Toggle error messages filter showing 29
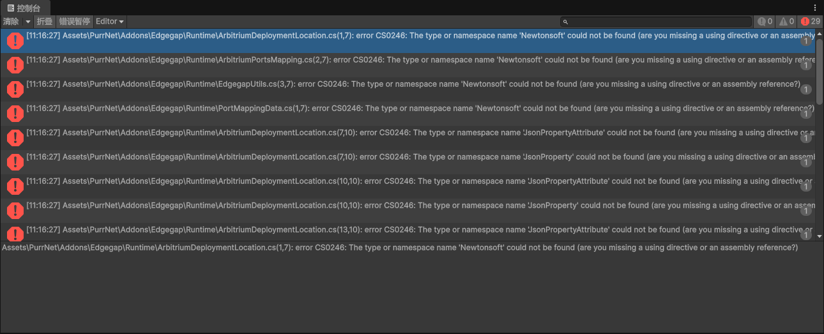The height and width of the screenshot is (334, 824). click(x=811, y=21)
